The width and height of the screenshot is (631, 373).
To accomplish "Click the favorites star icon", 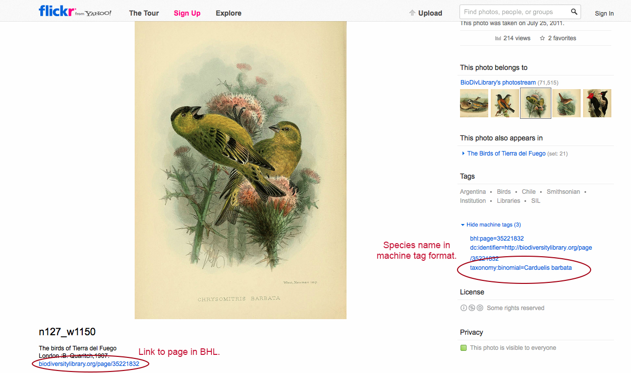I will pyautogui.click(x=542, y=38).
